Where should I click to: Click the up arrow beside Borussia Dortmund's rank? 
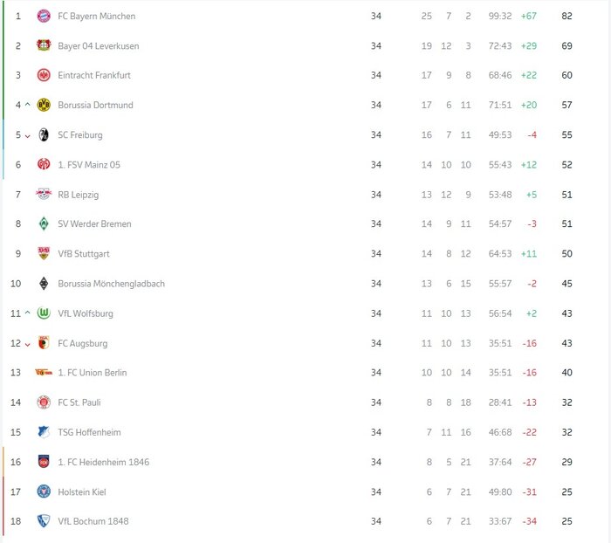[x=27, y=105]
